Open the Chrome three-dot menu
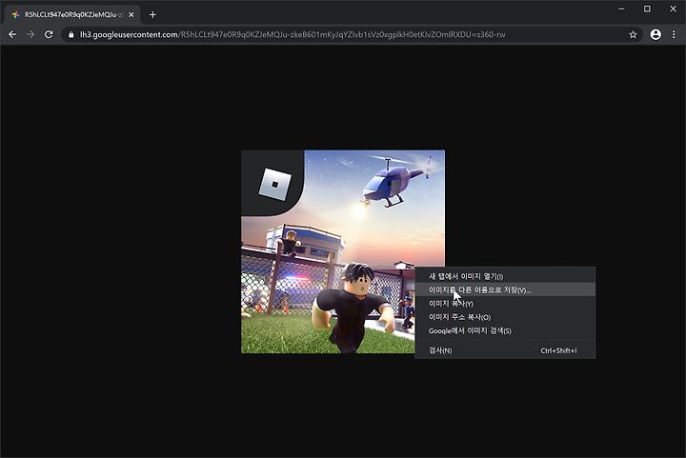686x458 pixels. (674, 34)
